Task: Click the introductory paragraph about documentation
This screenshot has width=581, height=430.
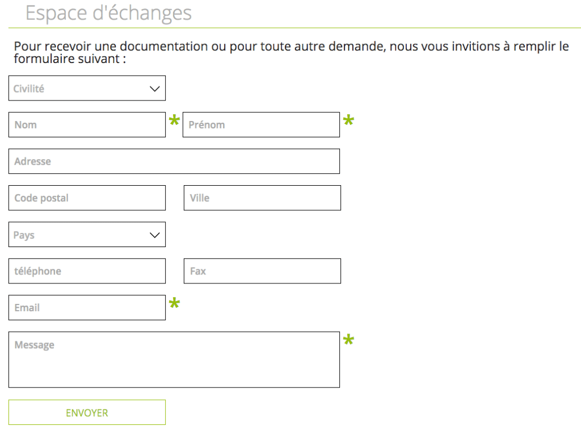Action: point(290,52)
